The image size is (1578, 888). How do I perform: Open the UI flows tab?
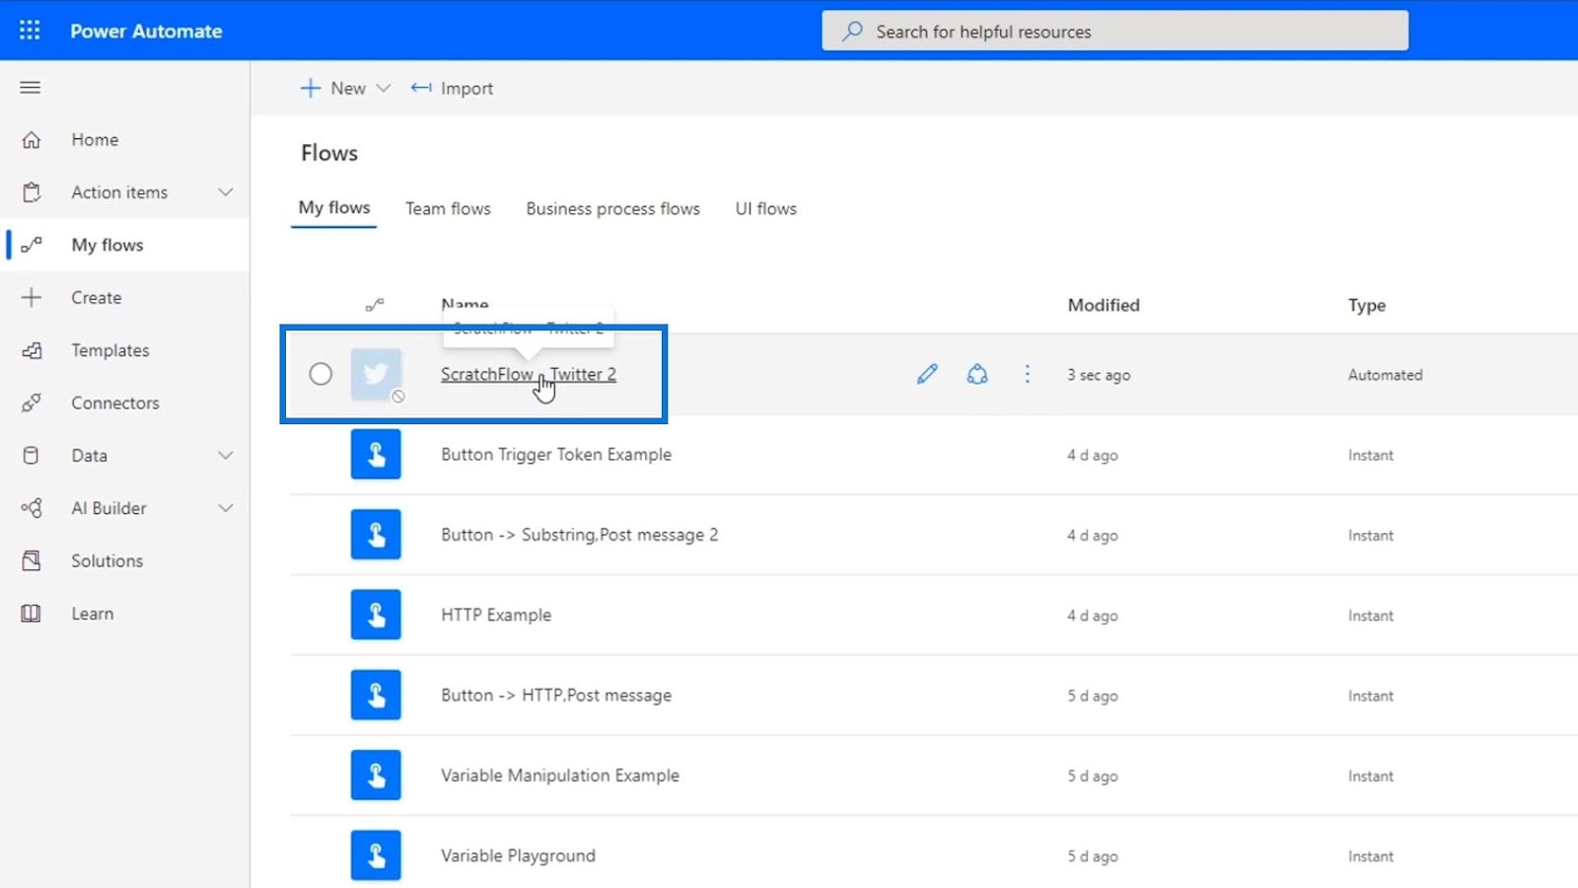click(765, 209)
